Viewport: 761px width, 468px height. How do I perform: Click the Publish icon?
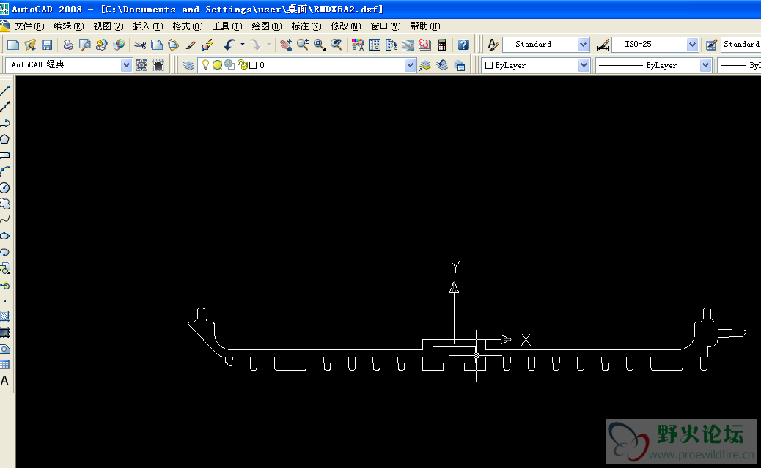point(101,45)
